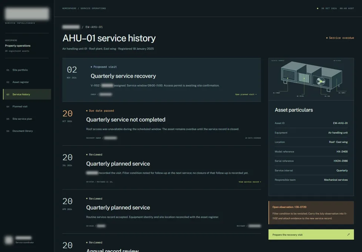This screenshot has width=362, height=252.
Task: Click the Quarterly service not completed heading
Action: pos(126,120)
